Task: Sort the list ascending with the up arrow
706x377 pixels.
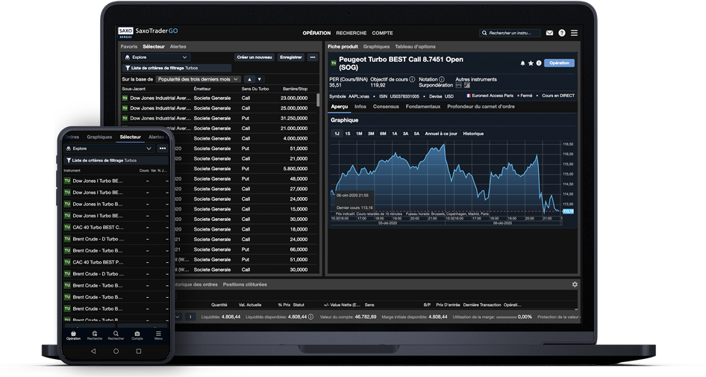Action: click(x=249, y=79)
